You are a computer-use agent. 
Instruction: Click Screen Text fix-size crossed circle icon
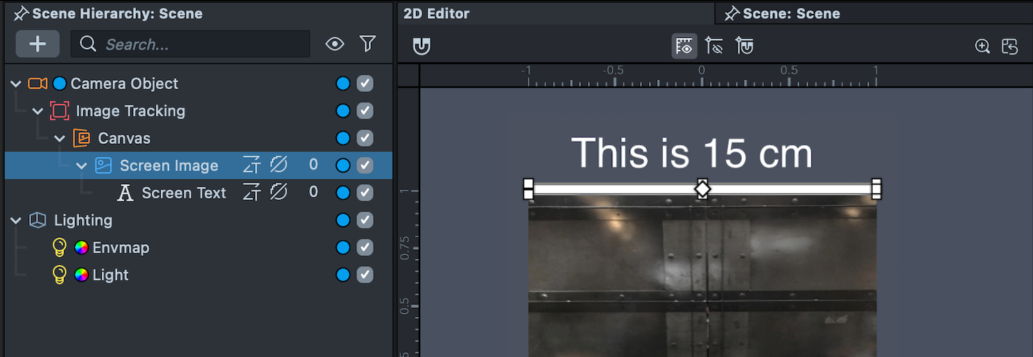tap(279, 193)
